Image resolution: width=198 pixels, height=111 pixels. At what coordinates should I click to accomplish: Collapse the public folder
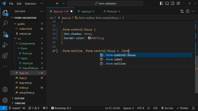pyautogui.click(x=21, y=24)
